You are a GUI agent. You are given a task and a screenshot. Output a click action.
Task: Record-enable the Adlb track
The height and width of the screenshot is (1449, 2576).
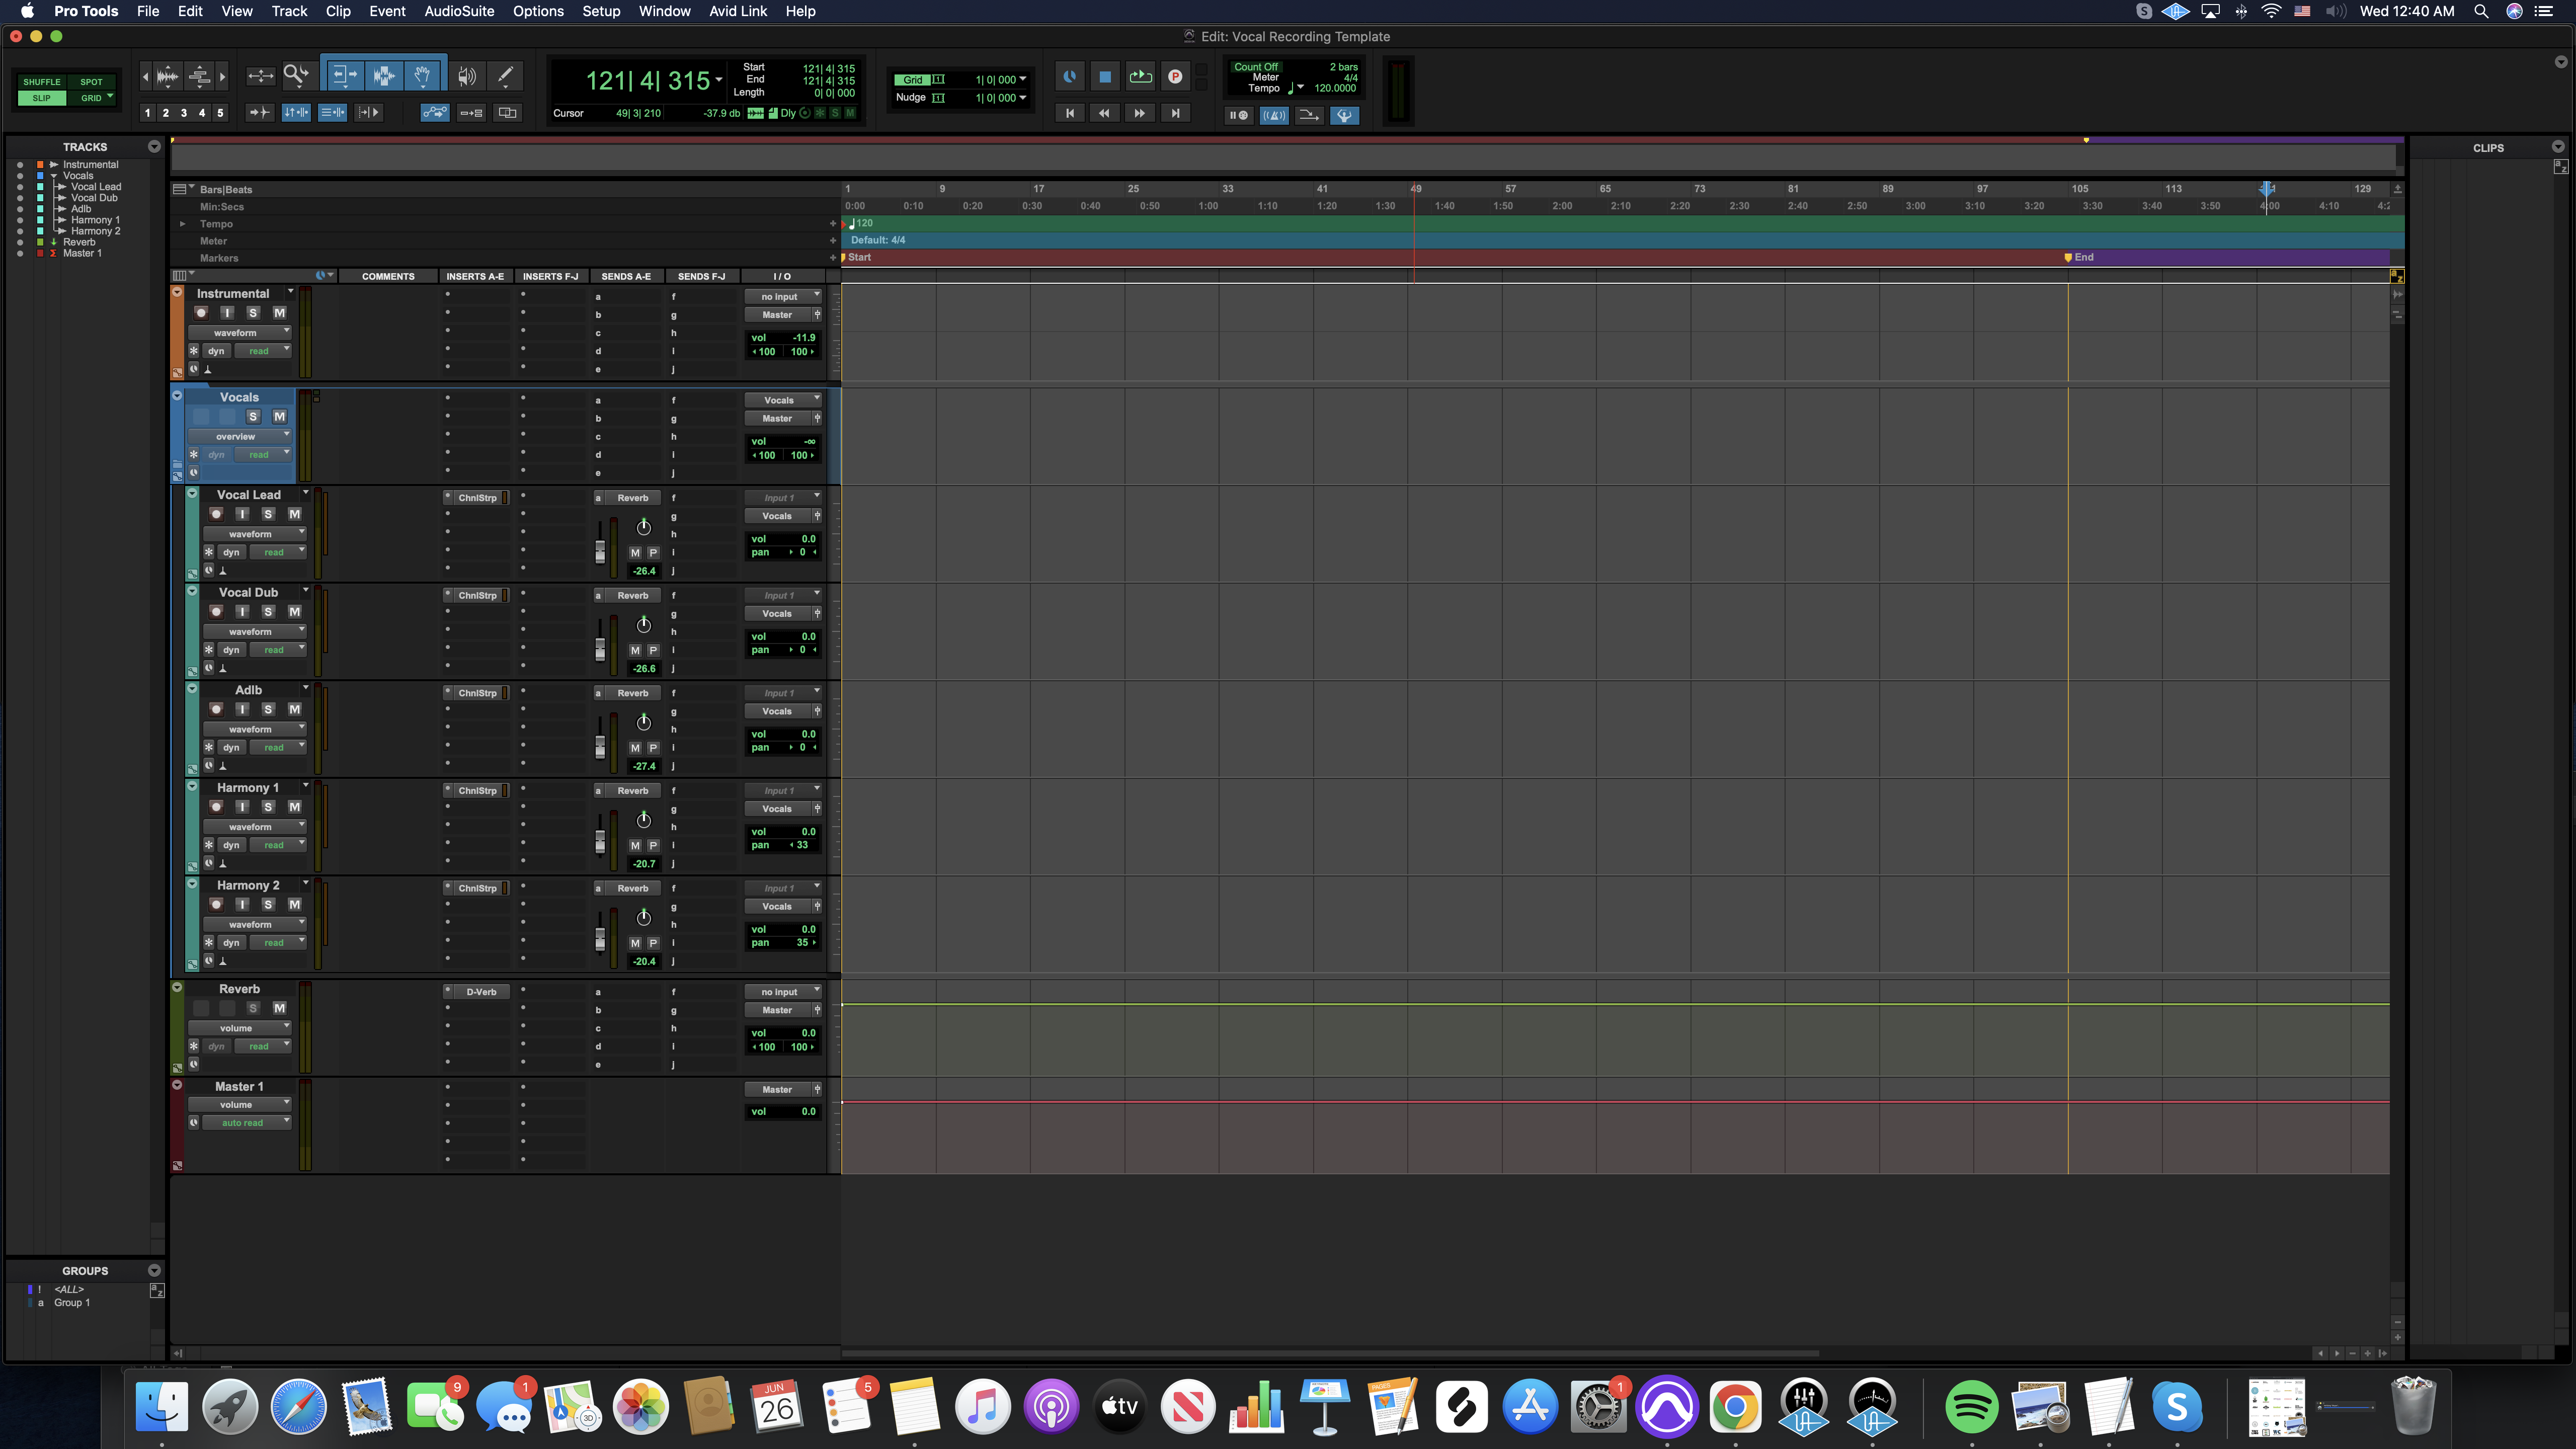[216, 709]
